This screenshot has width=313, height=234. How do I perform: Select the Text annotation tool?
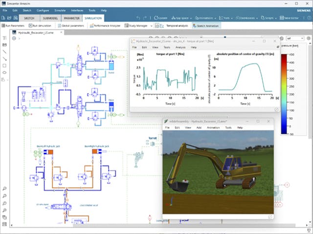point(4,38)
